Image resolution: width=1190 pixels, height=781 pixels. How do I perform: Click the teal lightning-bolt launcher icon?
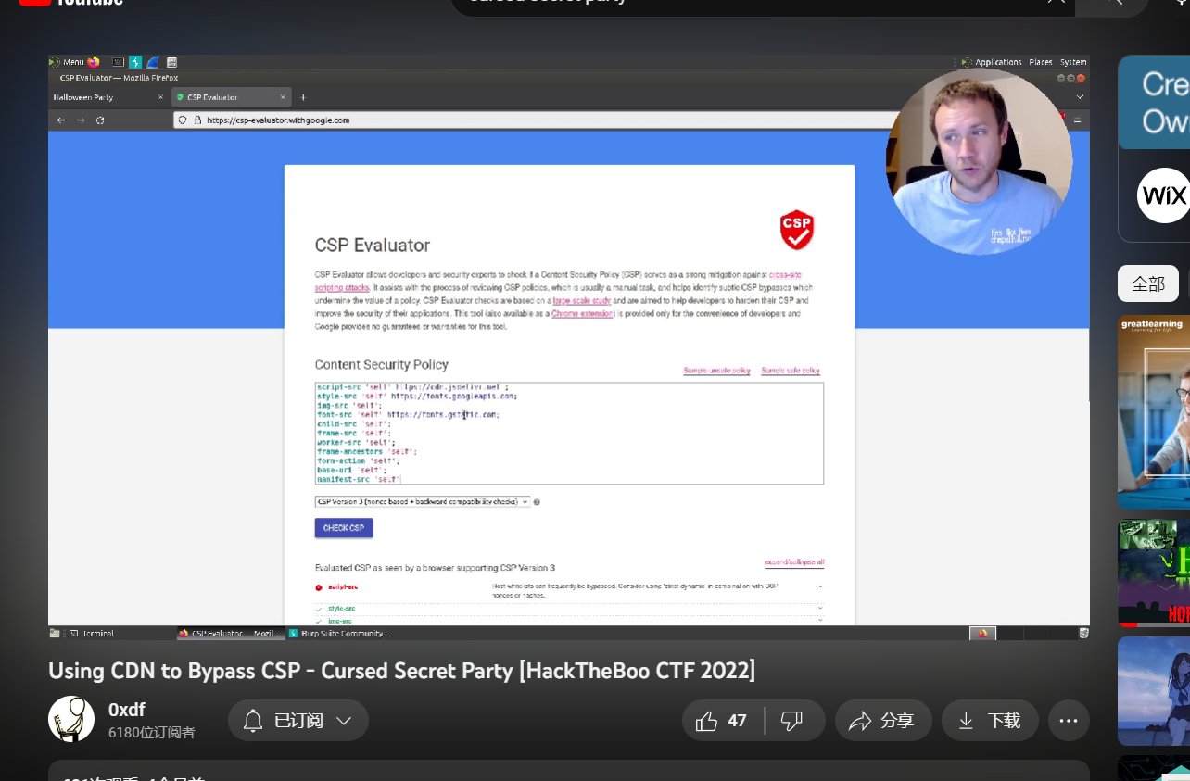135,62
